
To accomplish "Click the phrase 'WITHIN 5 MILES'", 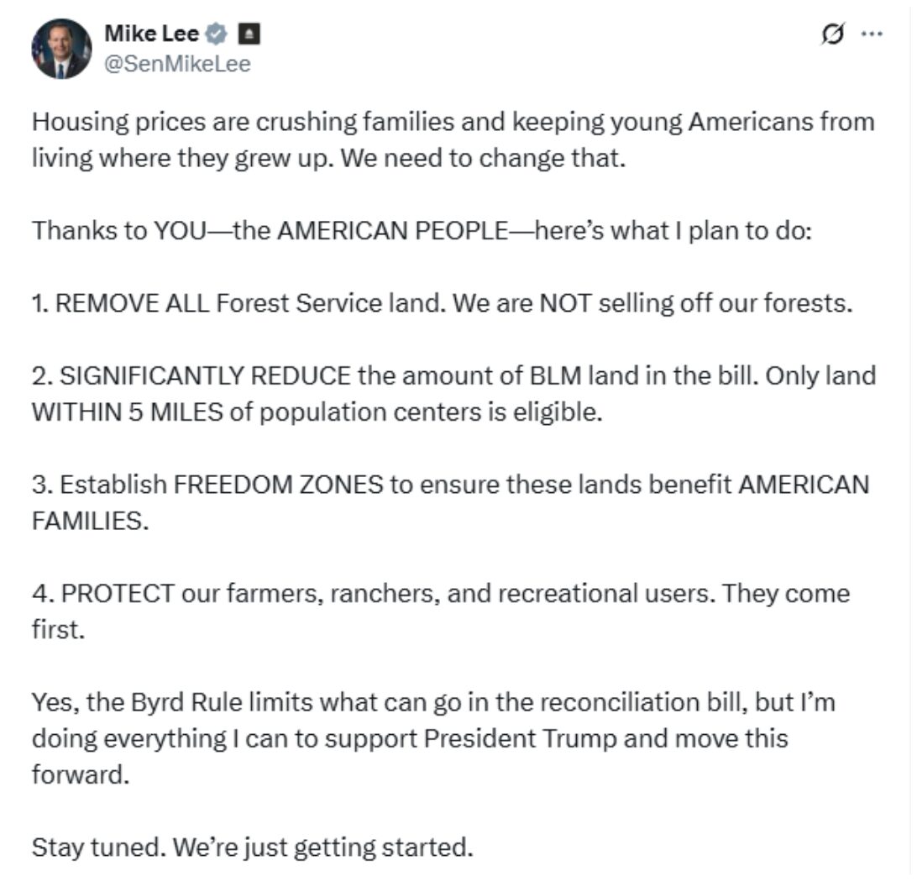I will coord(128,412).
